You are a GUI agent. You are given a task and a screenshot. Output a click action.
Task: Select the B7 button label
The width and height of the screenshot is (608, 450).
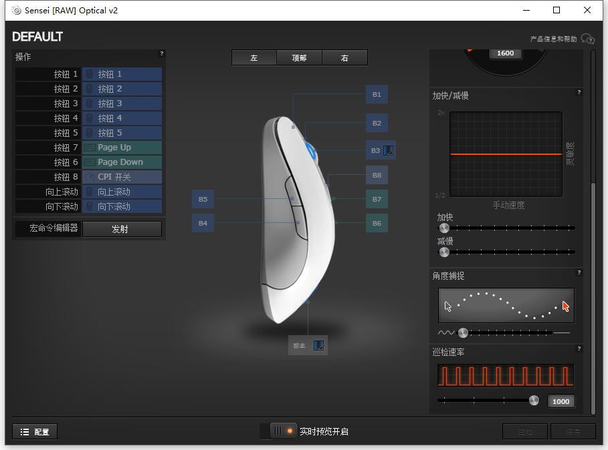[377, 199]
